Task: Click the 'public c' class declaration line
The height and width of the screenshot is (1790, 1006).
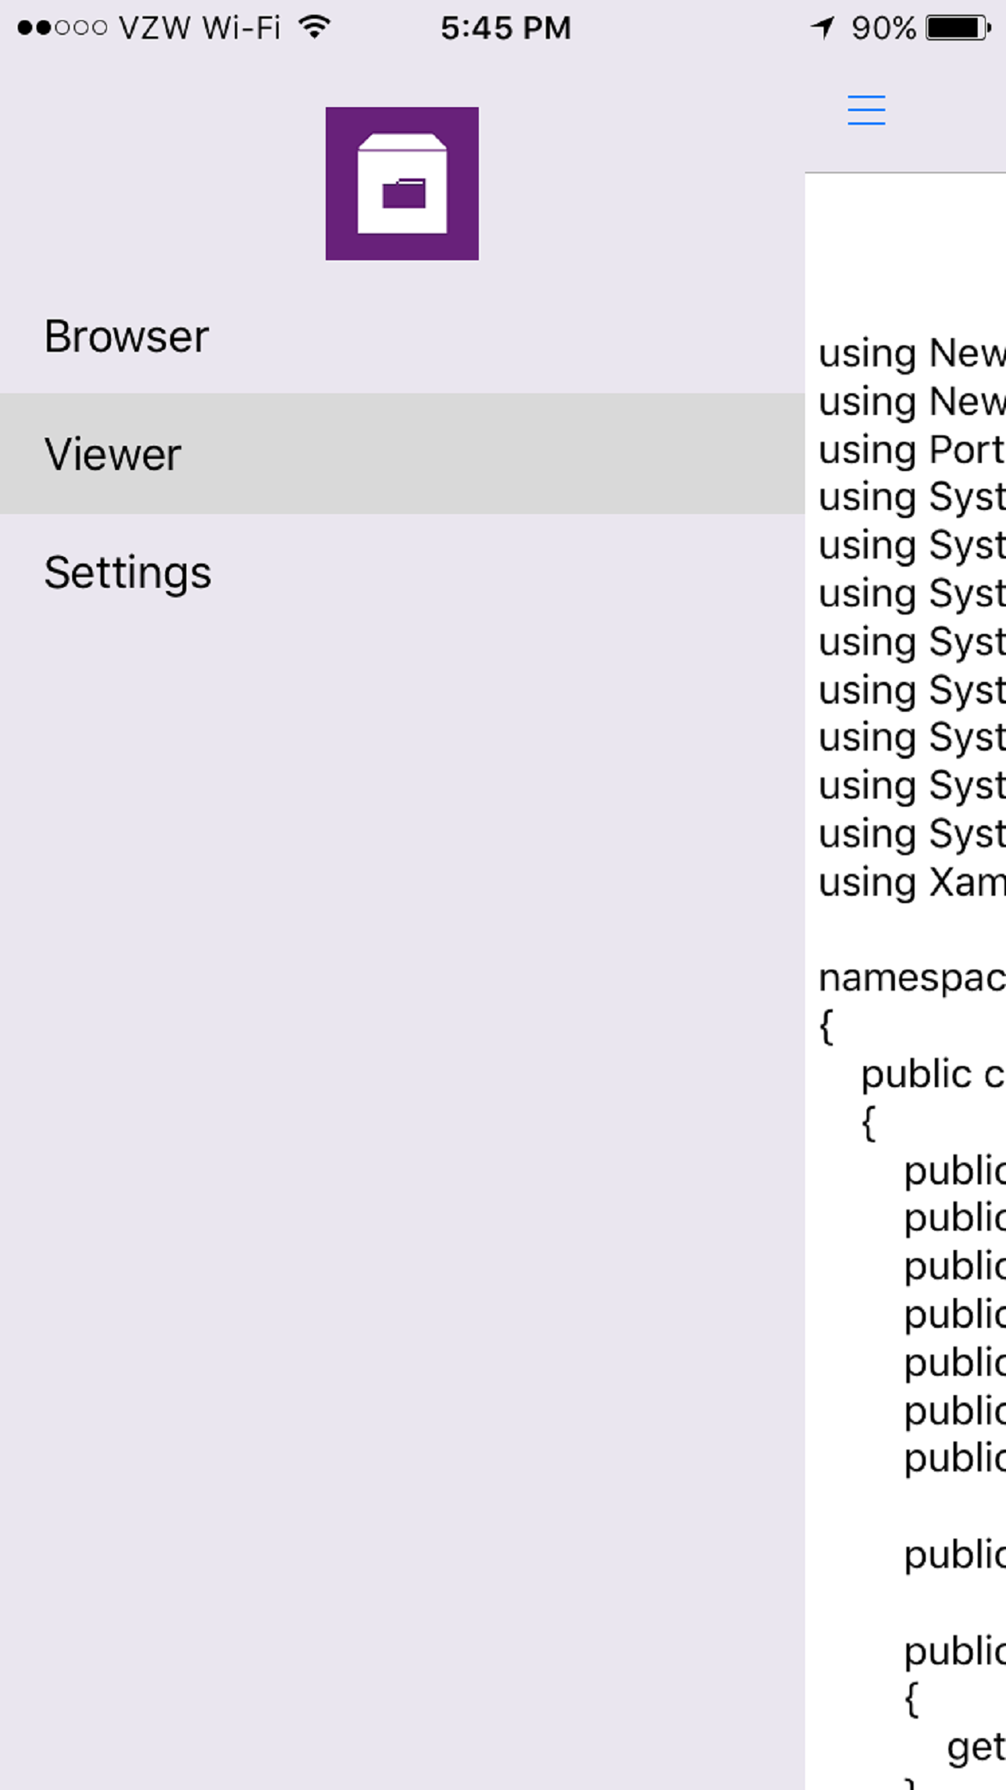Action: [931, 1074]
